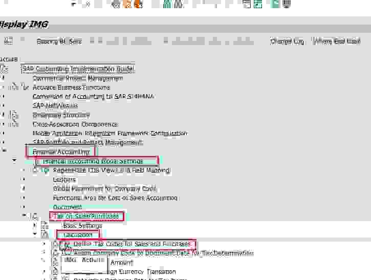Open documentation icon for Cross-Application Components
Viewport: 371px width, 280px height.
click(14, 124)
